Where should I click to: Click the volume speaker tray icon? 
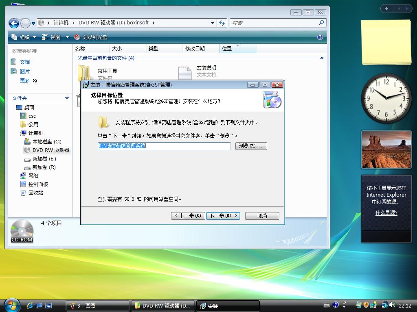(392, 305)
